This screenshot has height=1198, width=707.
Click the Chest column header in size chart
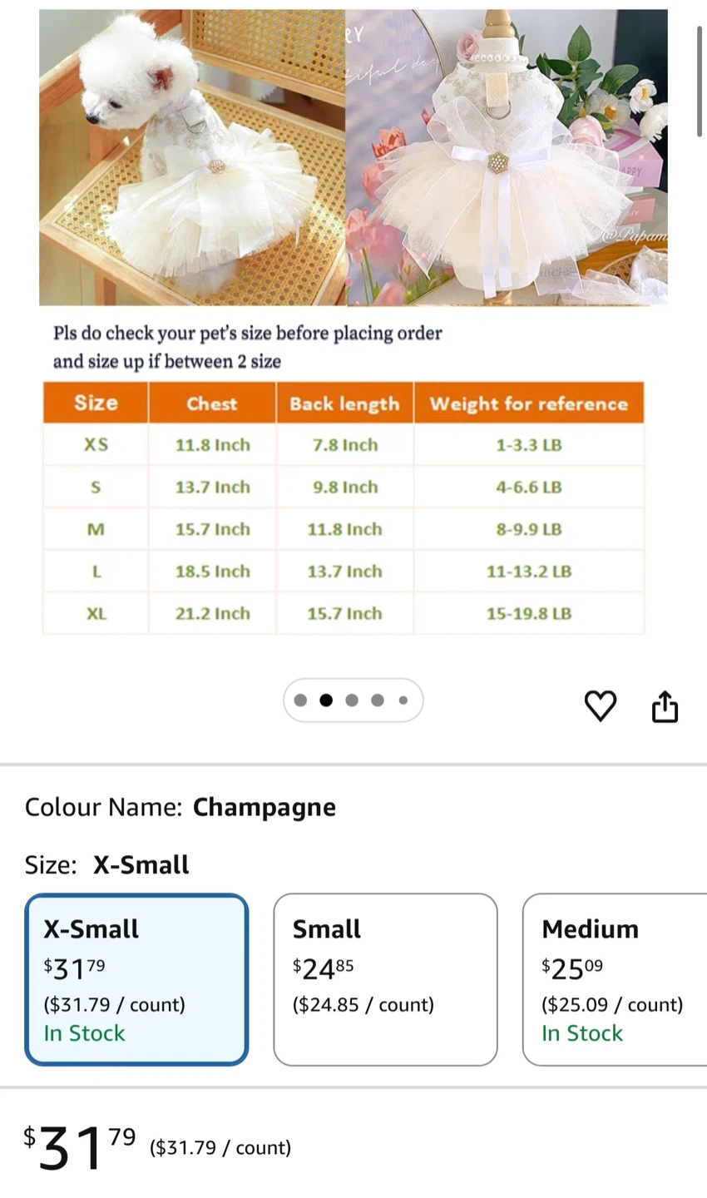[x=212, y=403]
